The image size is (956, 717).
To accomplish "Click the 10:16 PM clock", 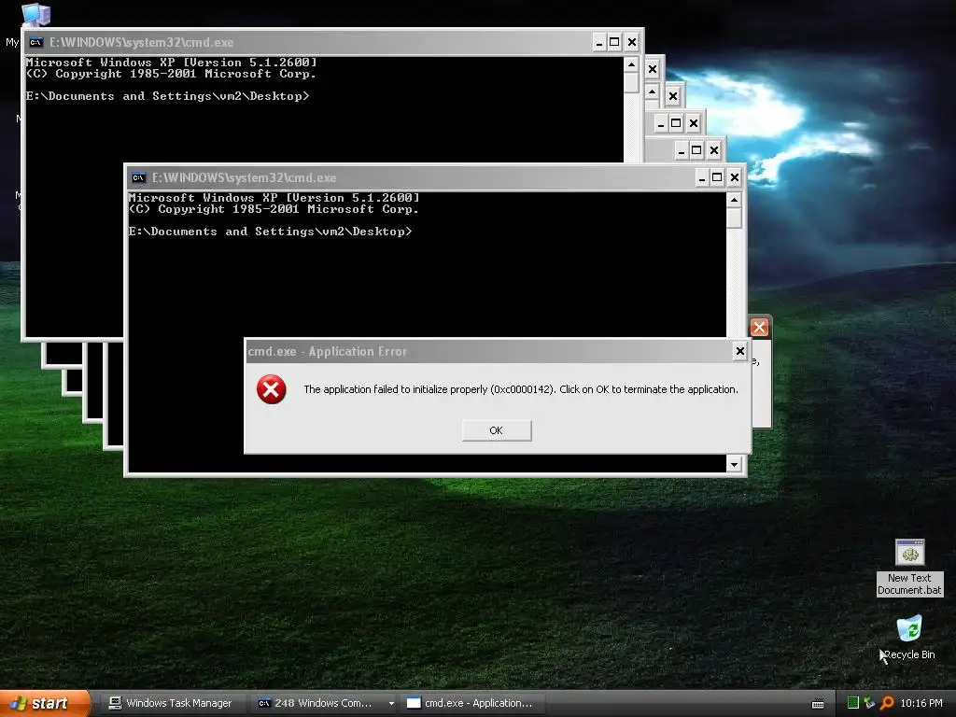I will 921,703.
